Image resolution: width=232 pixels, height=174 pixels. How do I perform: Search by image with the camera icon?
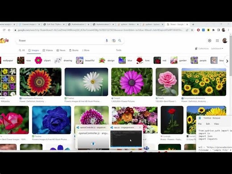click(114, 41)
